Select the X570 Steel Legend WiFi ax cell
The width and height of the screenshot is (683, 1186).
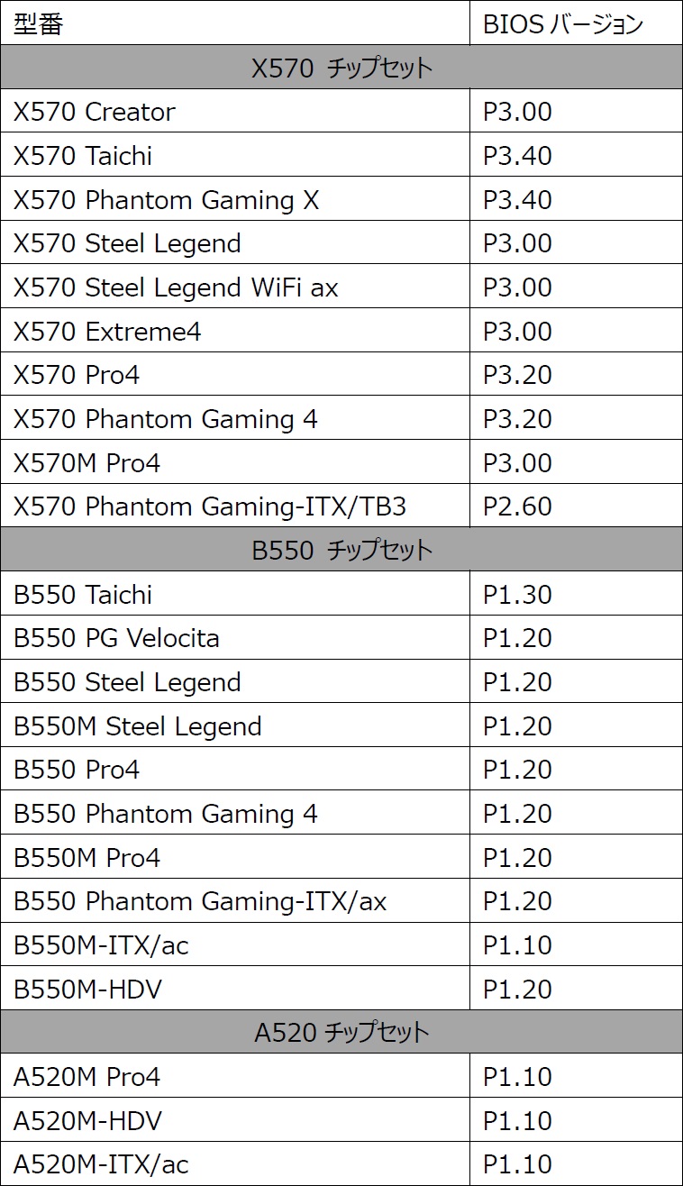(176, 287)
